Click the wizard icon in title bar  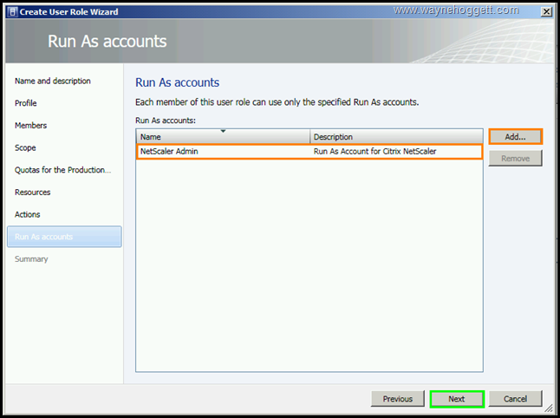pos(10,11)
